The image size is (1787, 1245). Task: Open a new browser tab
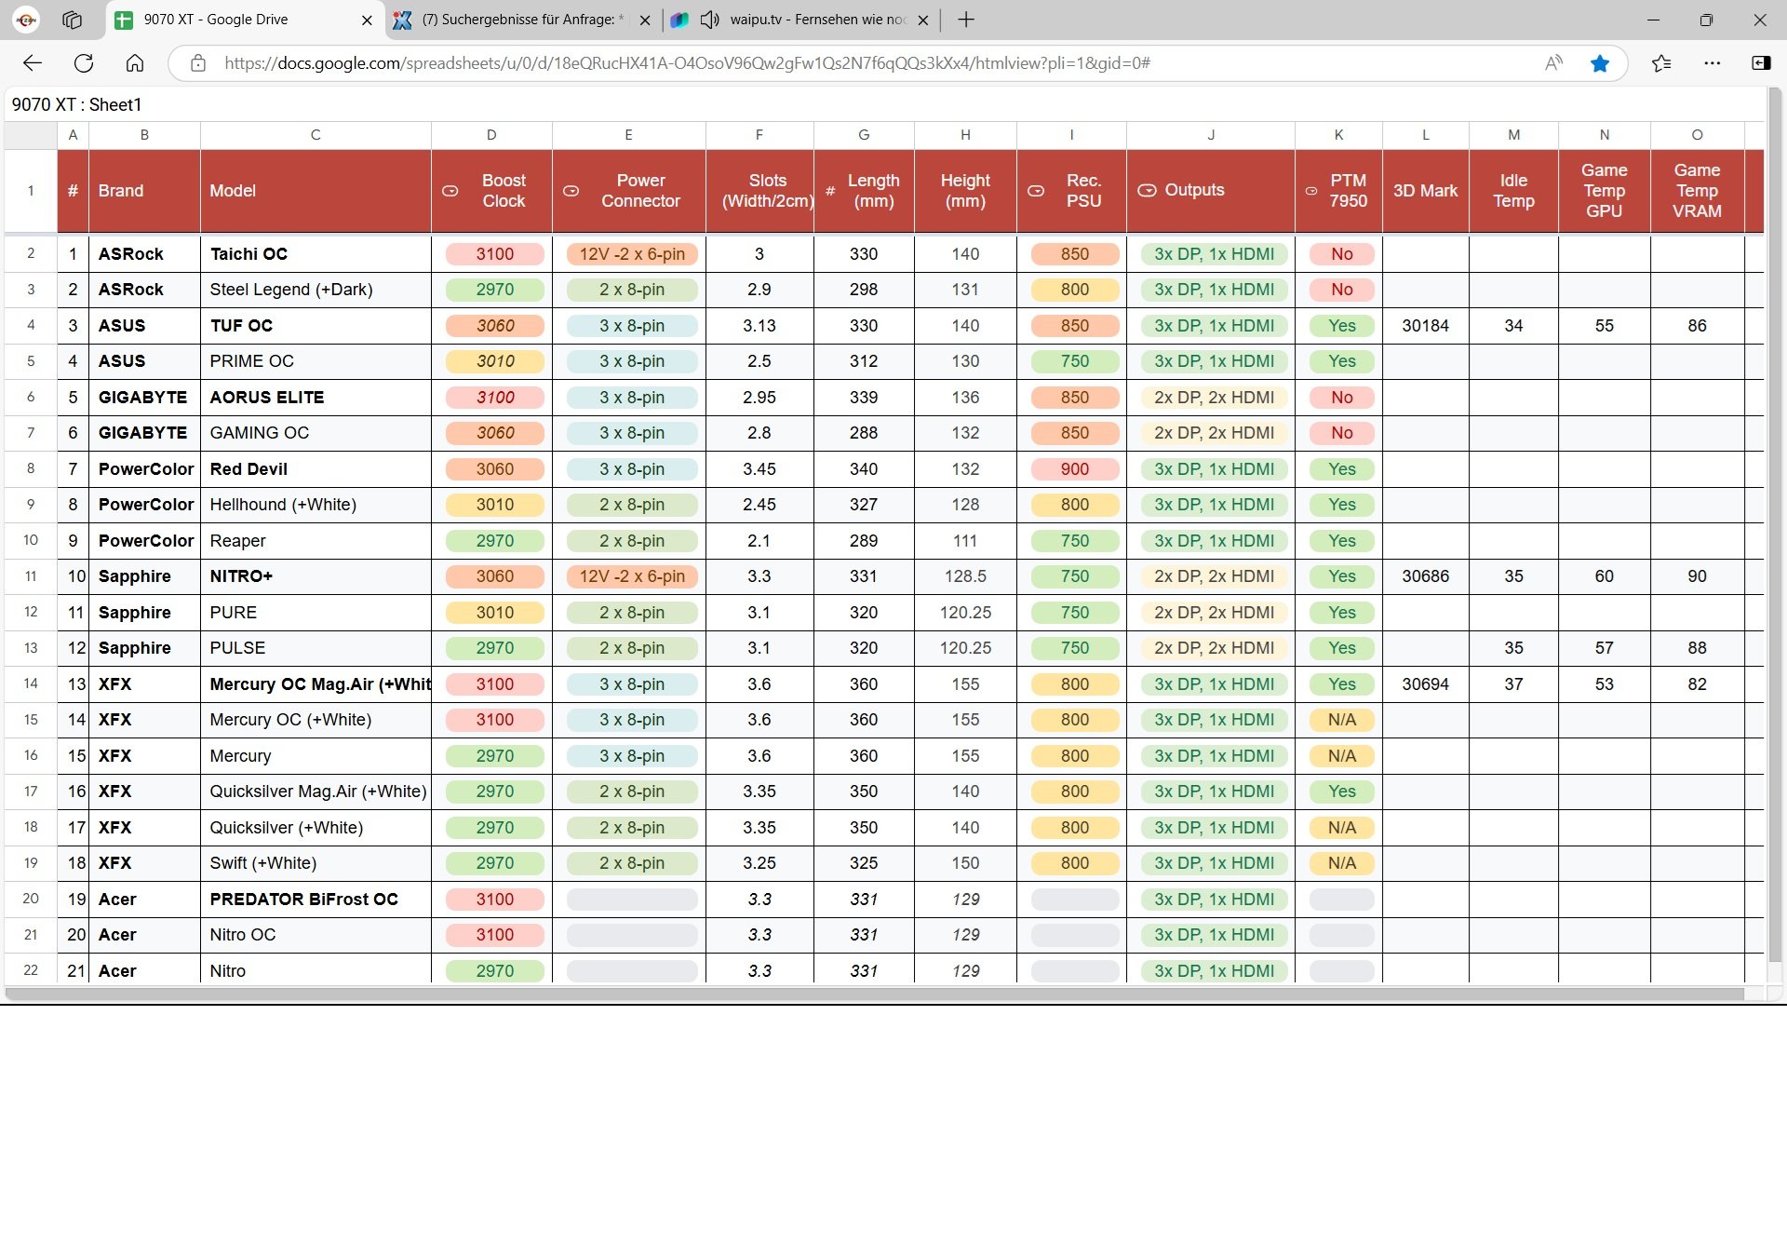(x=966, y=20)
